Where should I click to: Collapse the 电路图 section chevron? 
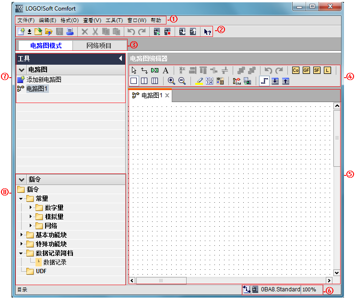22,69
